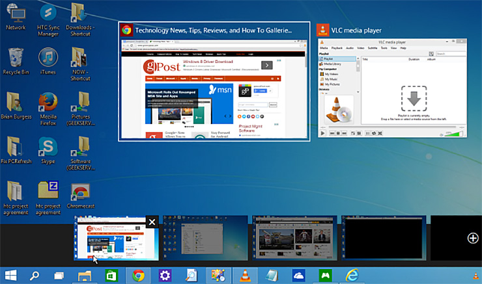Screen dimensions: 482x284
Task: Open the Fix PCRefresh folder
Action: 16,150
